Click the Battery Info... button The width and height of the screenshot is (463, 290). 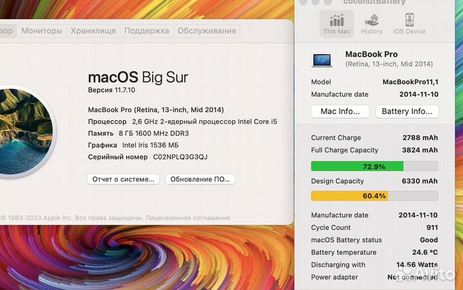(407, 111)
